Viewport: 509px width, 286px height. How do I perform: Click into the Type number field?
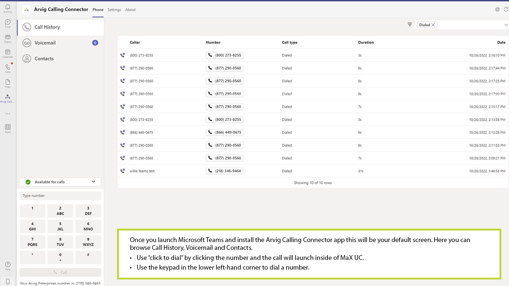[x=60, y=196]
